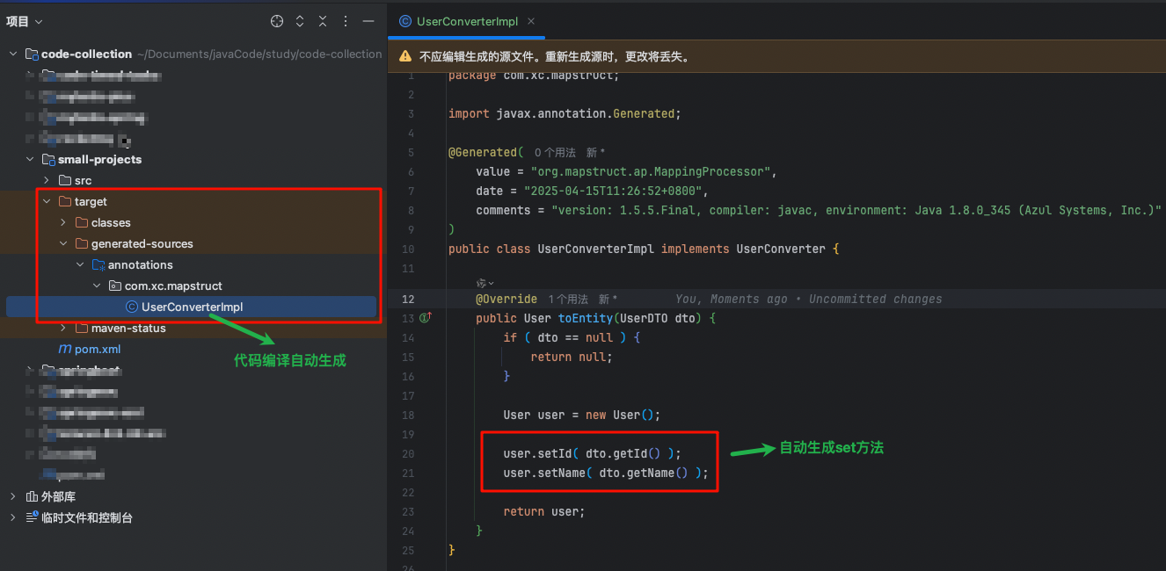Expand the maven-status folder
Image resolution: width=1166 pixels, height=571 pixels.
[63, 328]
